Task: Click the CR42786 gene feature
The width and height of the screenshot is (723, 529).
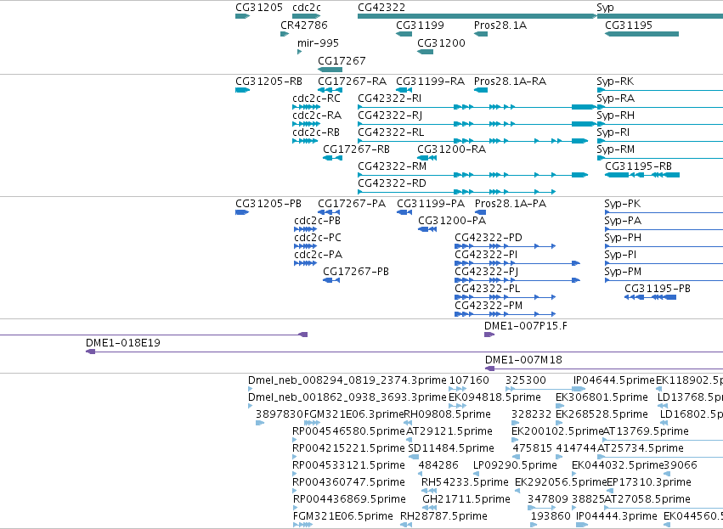Action: (285, 34)
